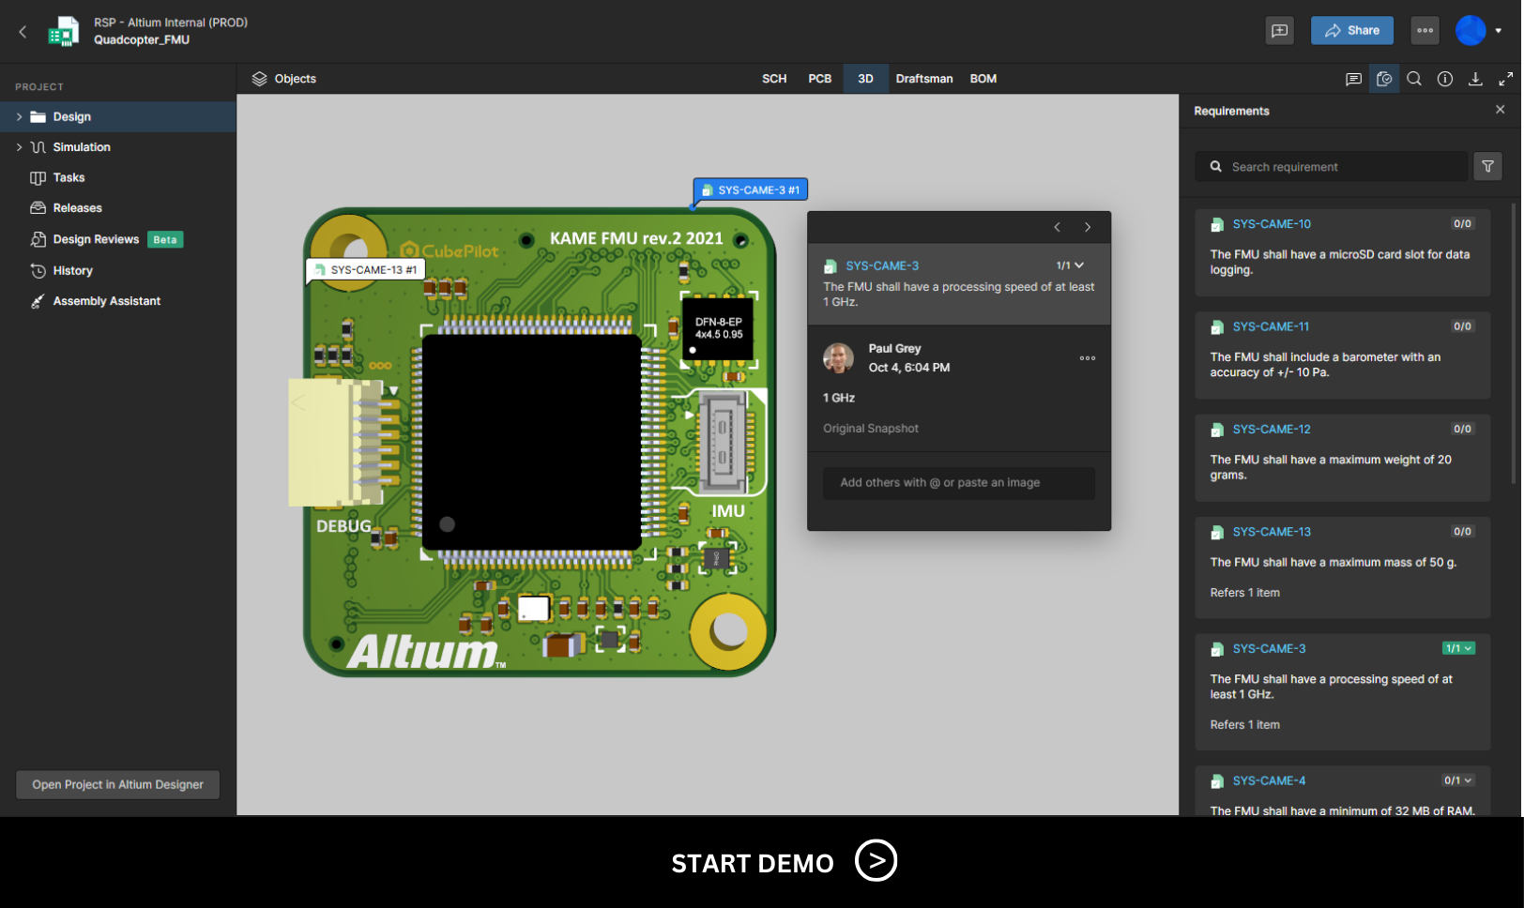Open Paul Grey comment options menu

tap(1088, 358)
